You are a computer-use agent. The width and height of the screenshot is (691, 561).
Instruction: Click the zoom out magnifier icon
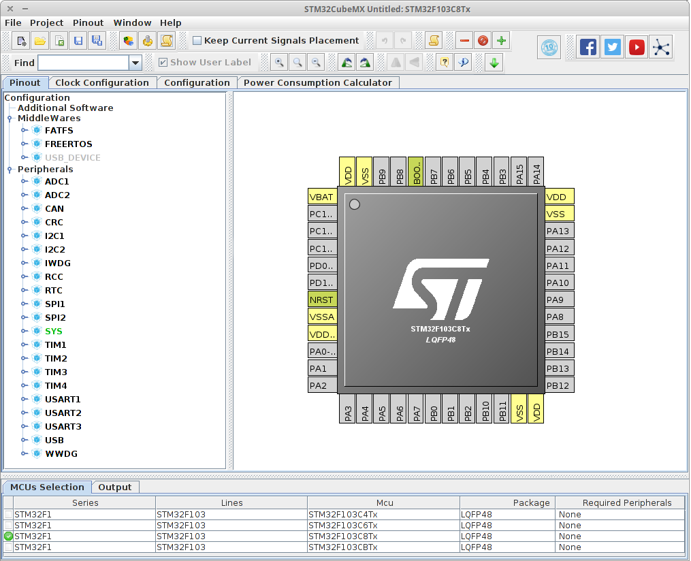point(316,62)
